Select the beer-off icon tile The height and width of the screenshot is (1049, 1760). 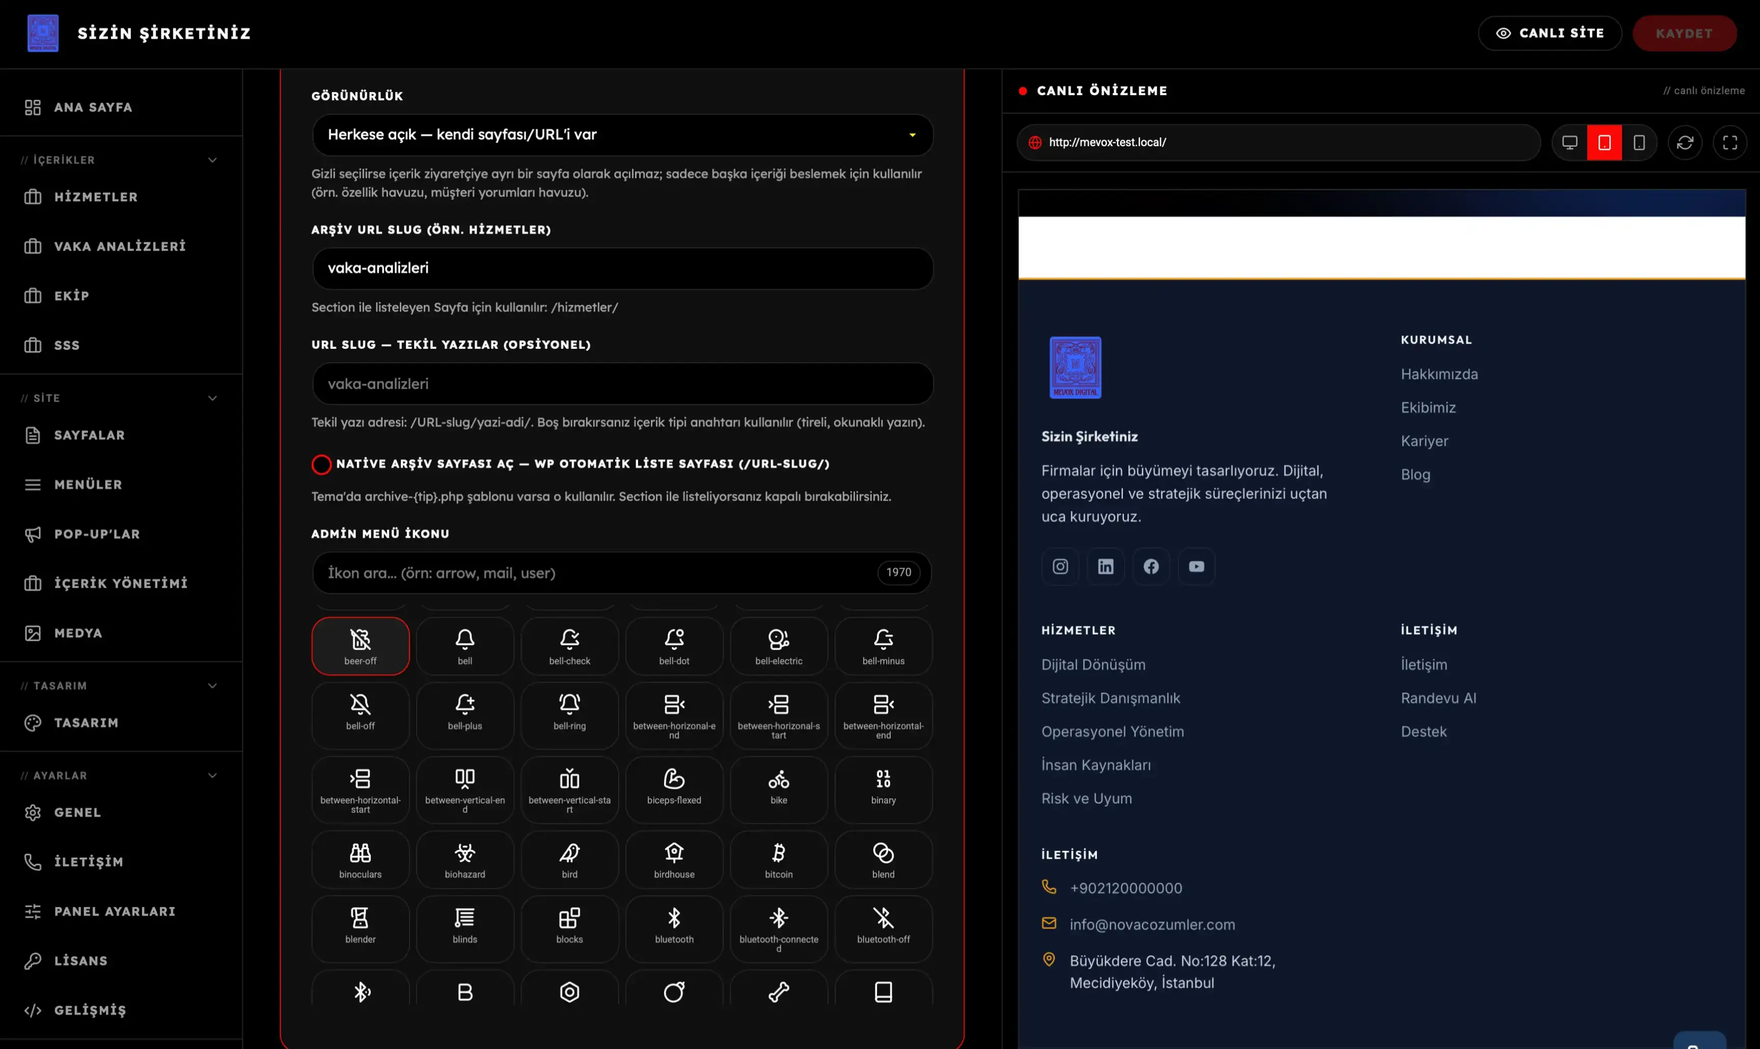coord(360,646)
